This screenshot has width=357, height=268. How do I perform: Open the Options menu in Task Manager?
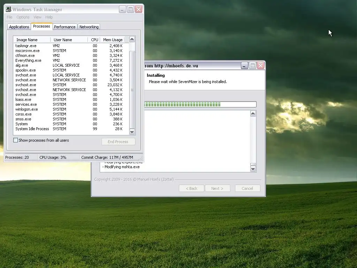[23, 17]
